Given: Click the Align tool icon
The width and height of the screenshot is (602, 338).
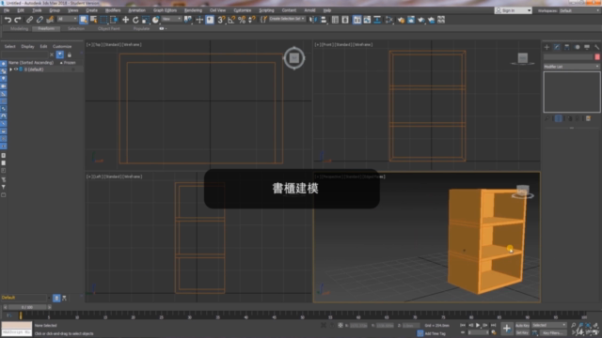Looking at the screenshot, I should [x=324, y=20].
